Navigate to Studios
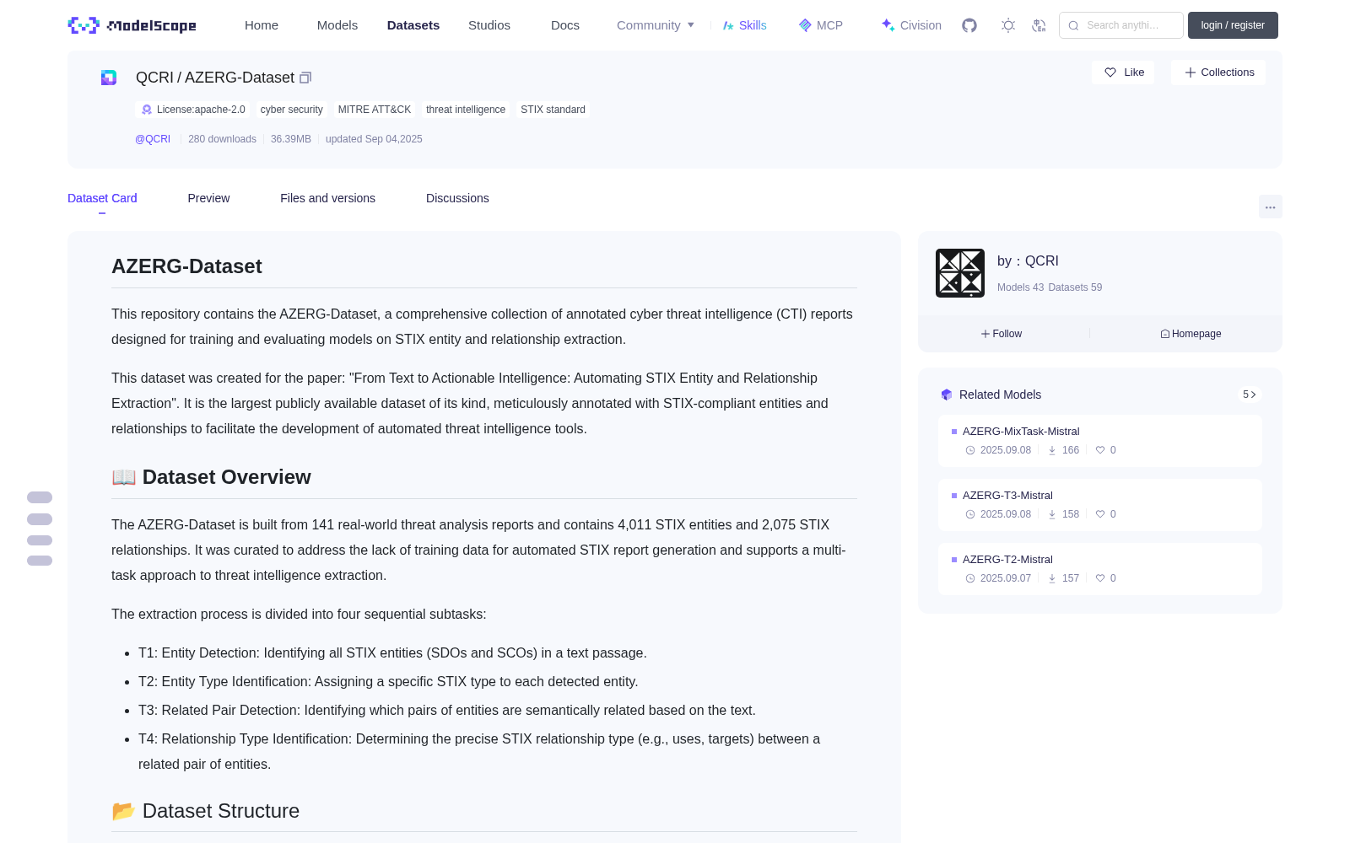1350x843 pixels. tap(489, 25)
